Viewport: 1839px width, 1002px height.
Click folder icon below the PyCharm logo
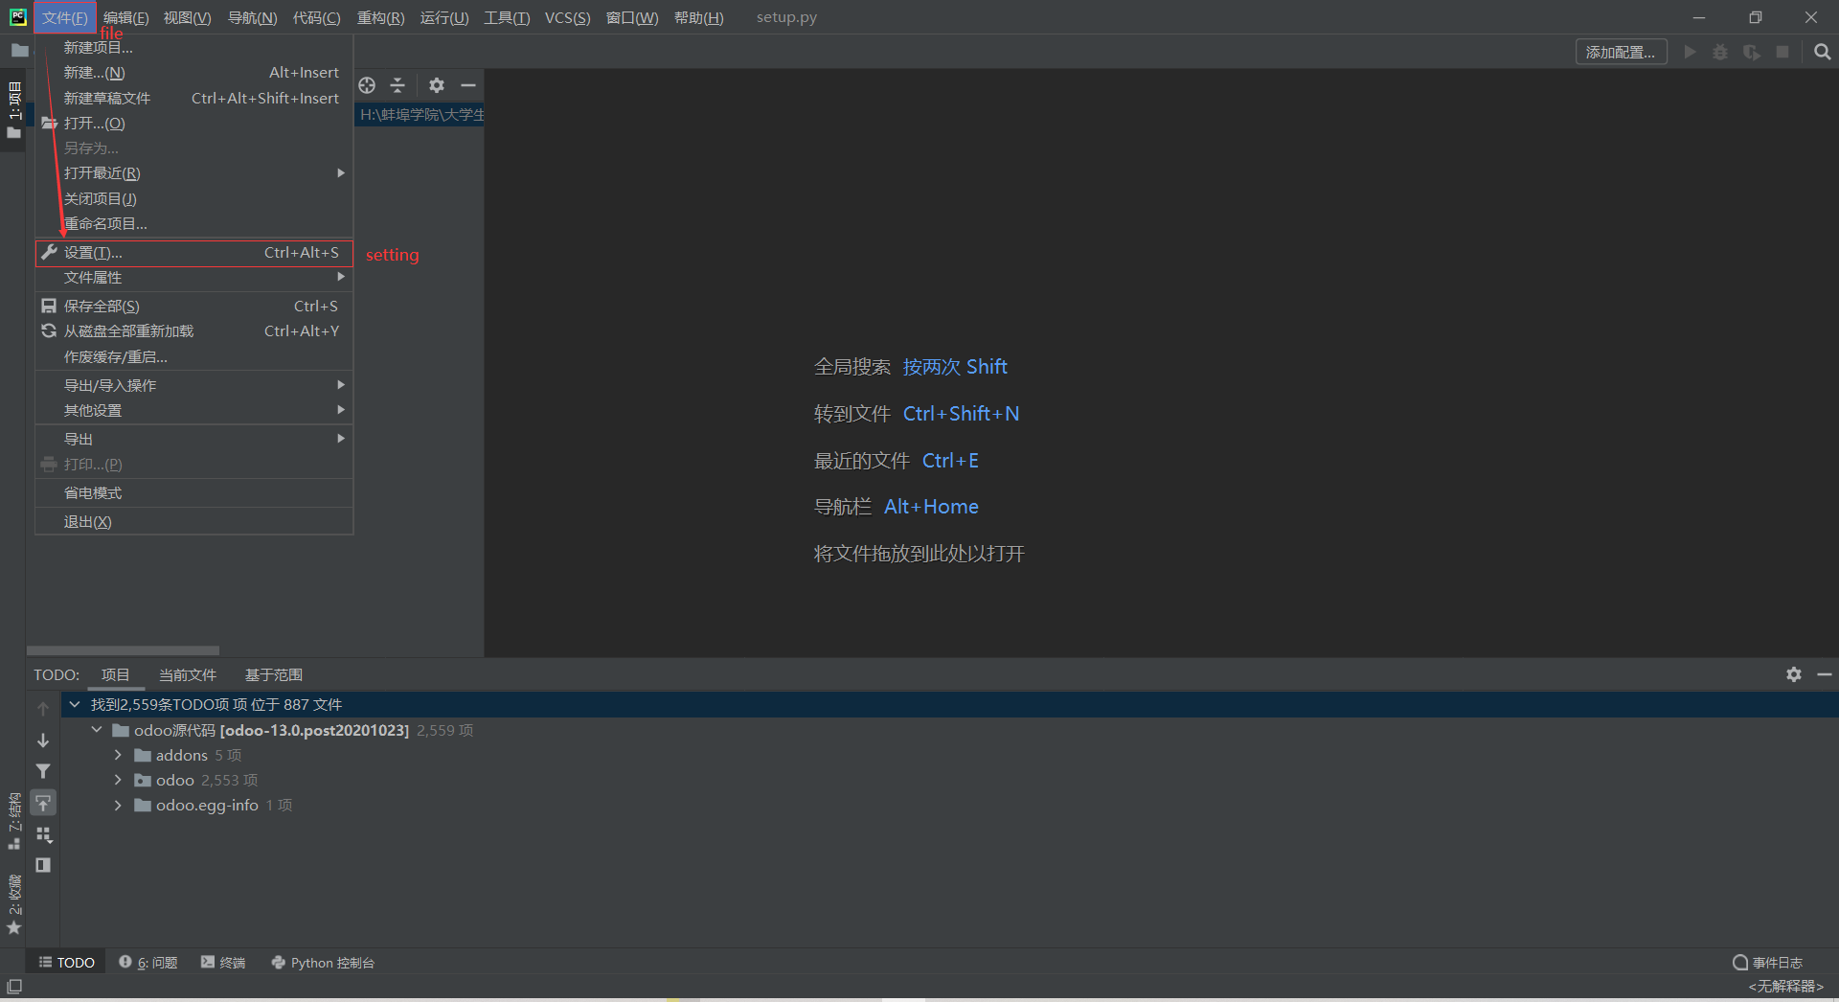coord(19,50)
